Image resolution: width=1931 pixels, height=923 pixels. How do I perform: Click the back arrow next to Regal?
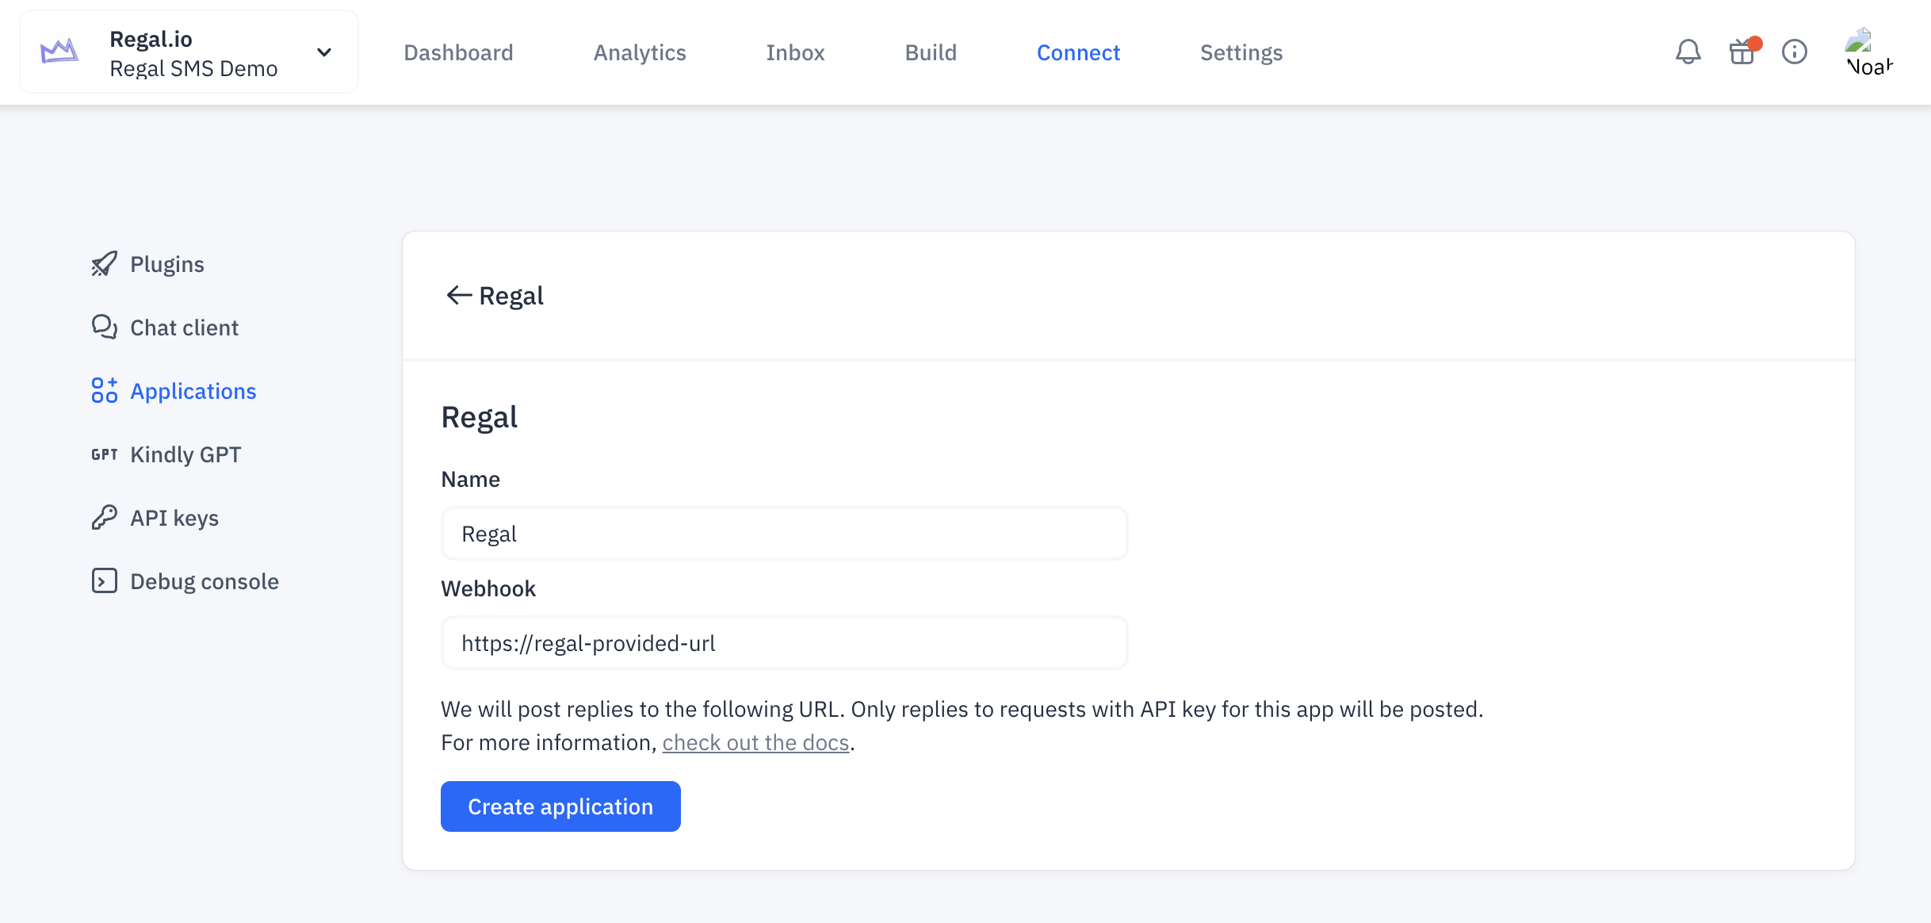click(459, 296)
